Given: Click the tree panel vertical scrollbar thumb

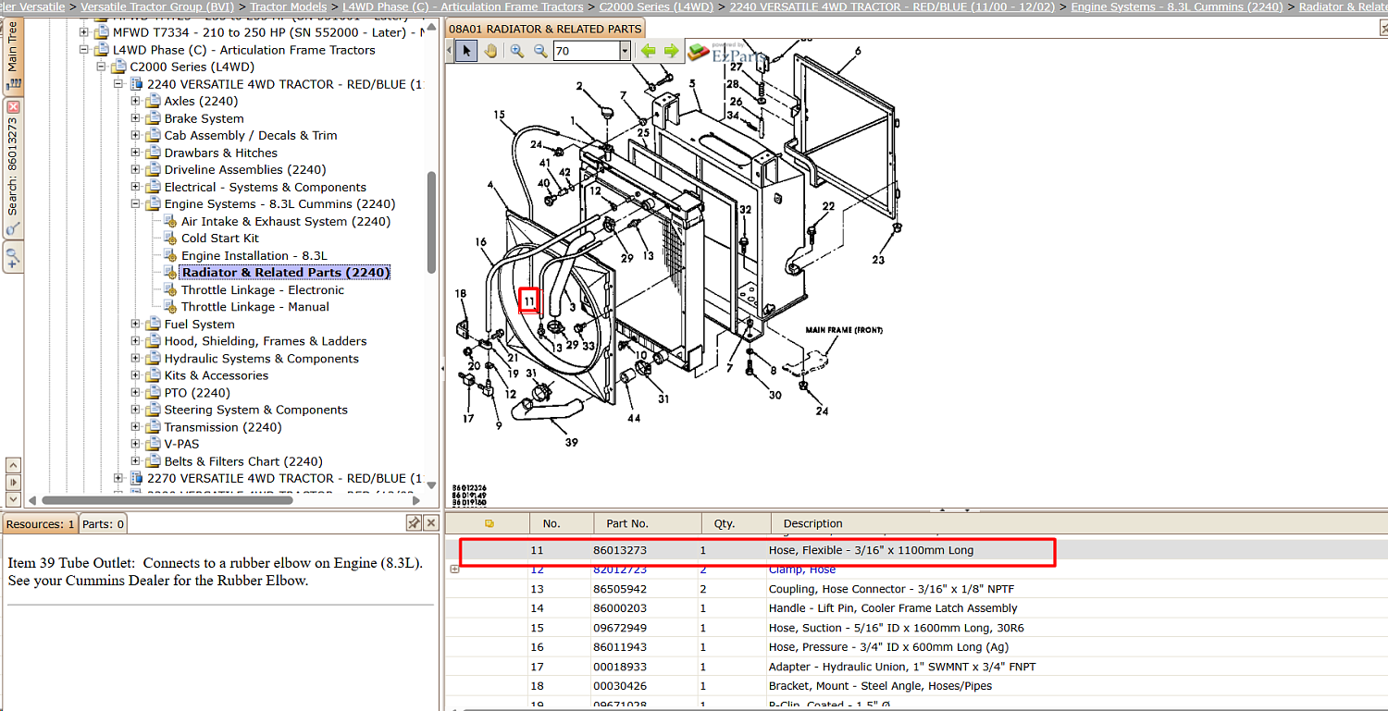Looking at the screenshot, I should tap(431, 223).
